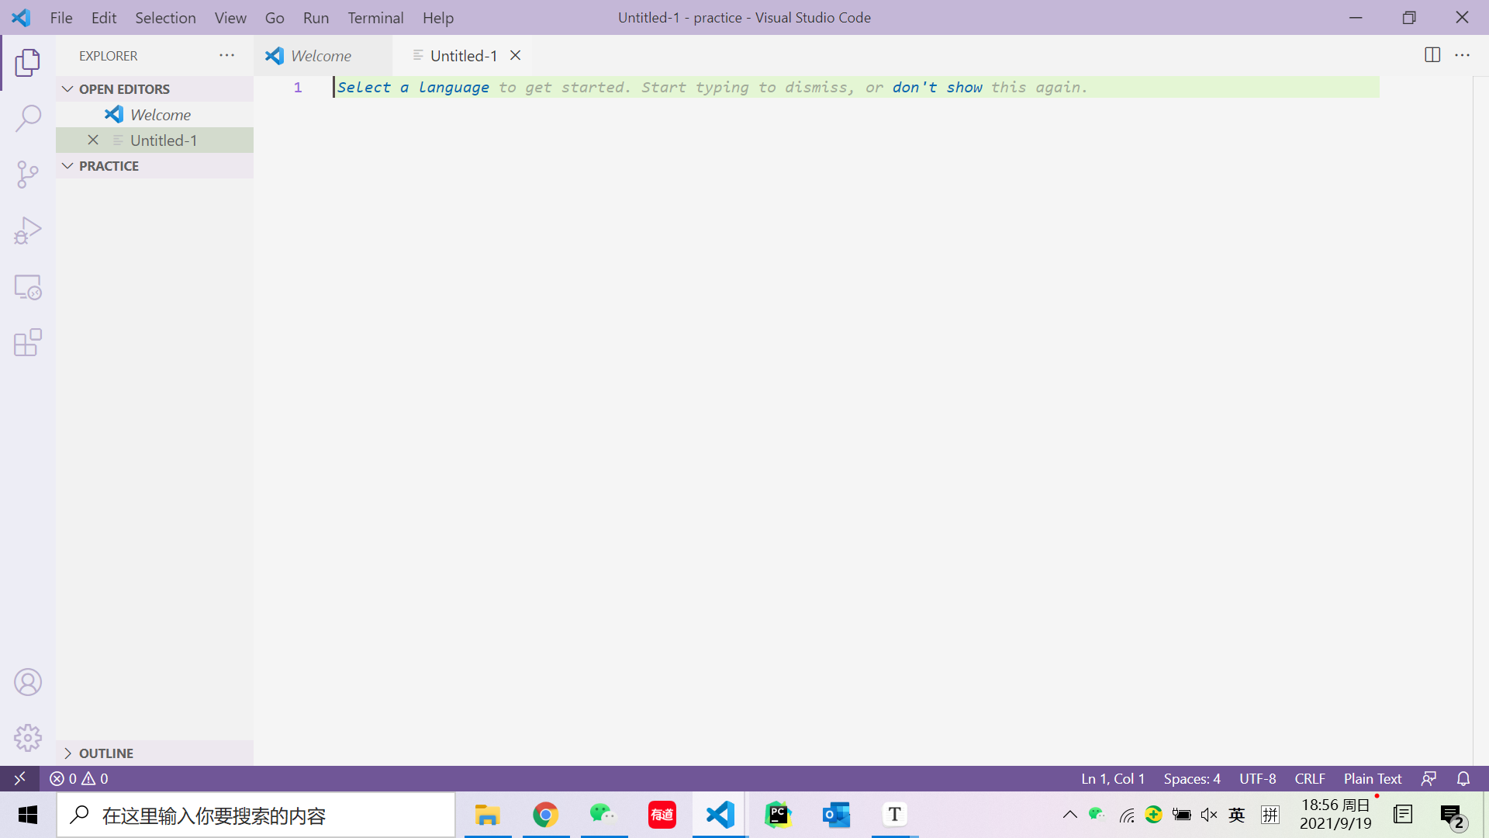Open the notifications bell in status bar
Image resolution: width=1489 pixels, height=838 pixels.
[1463, 778]
